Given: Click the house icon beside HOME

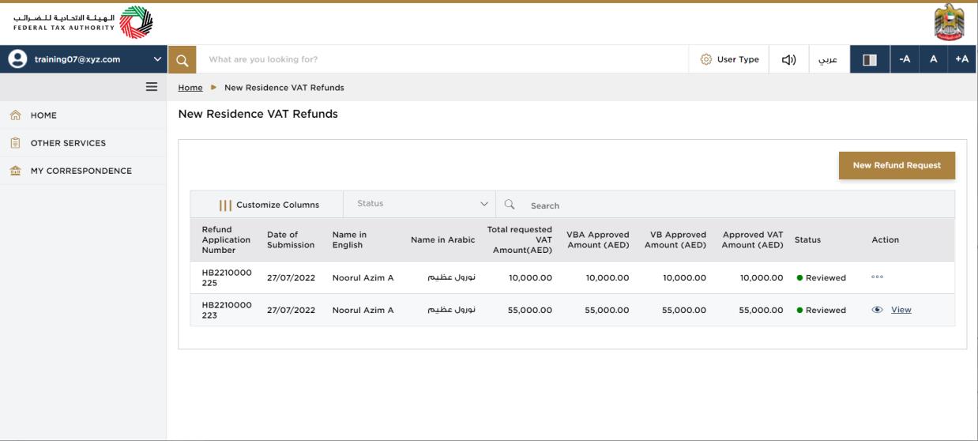Looking at the screenshot, I should [15, 115].
